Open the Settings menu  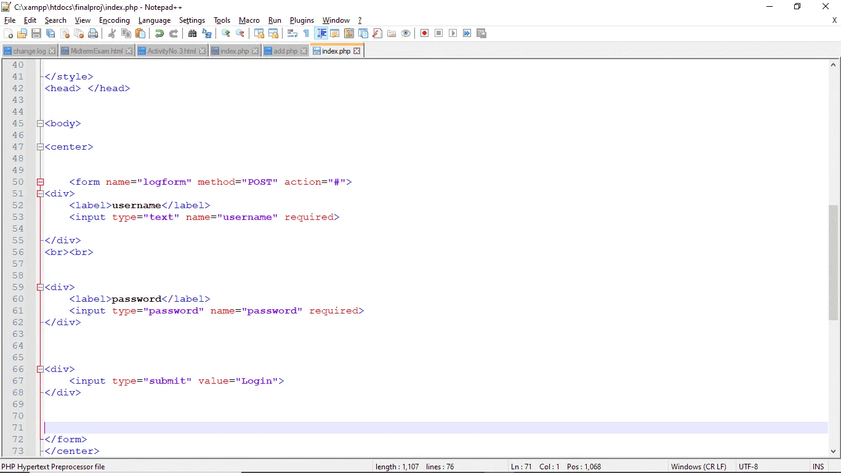[x=192, y=20]
